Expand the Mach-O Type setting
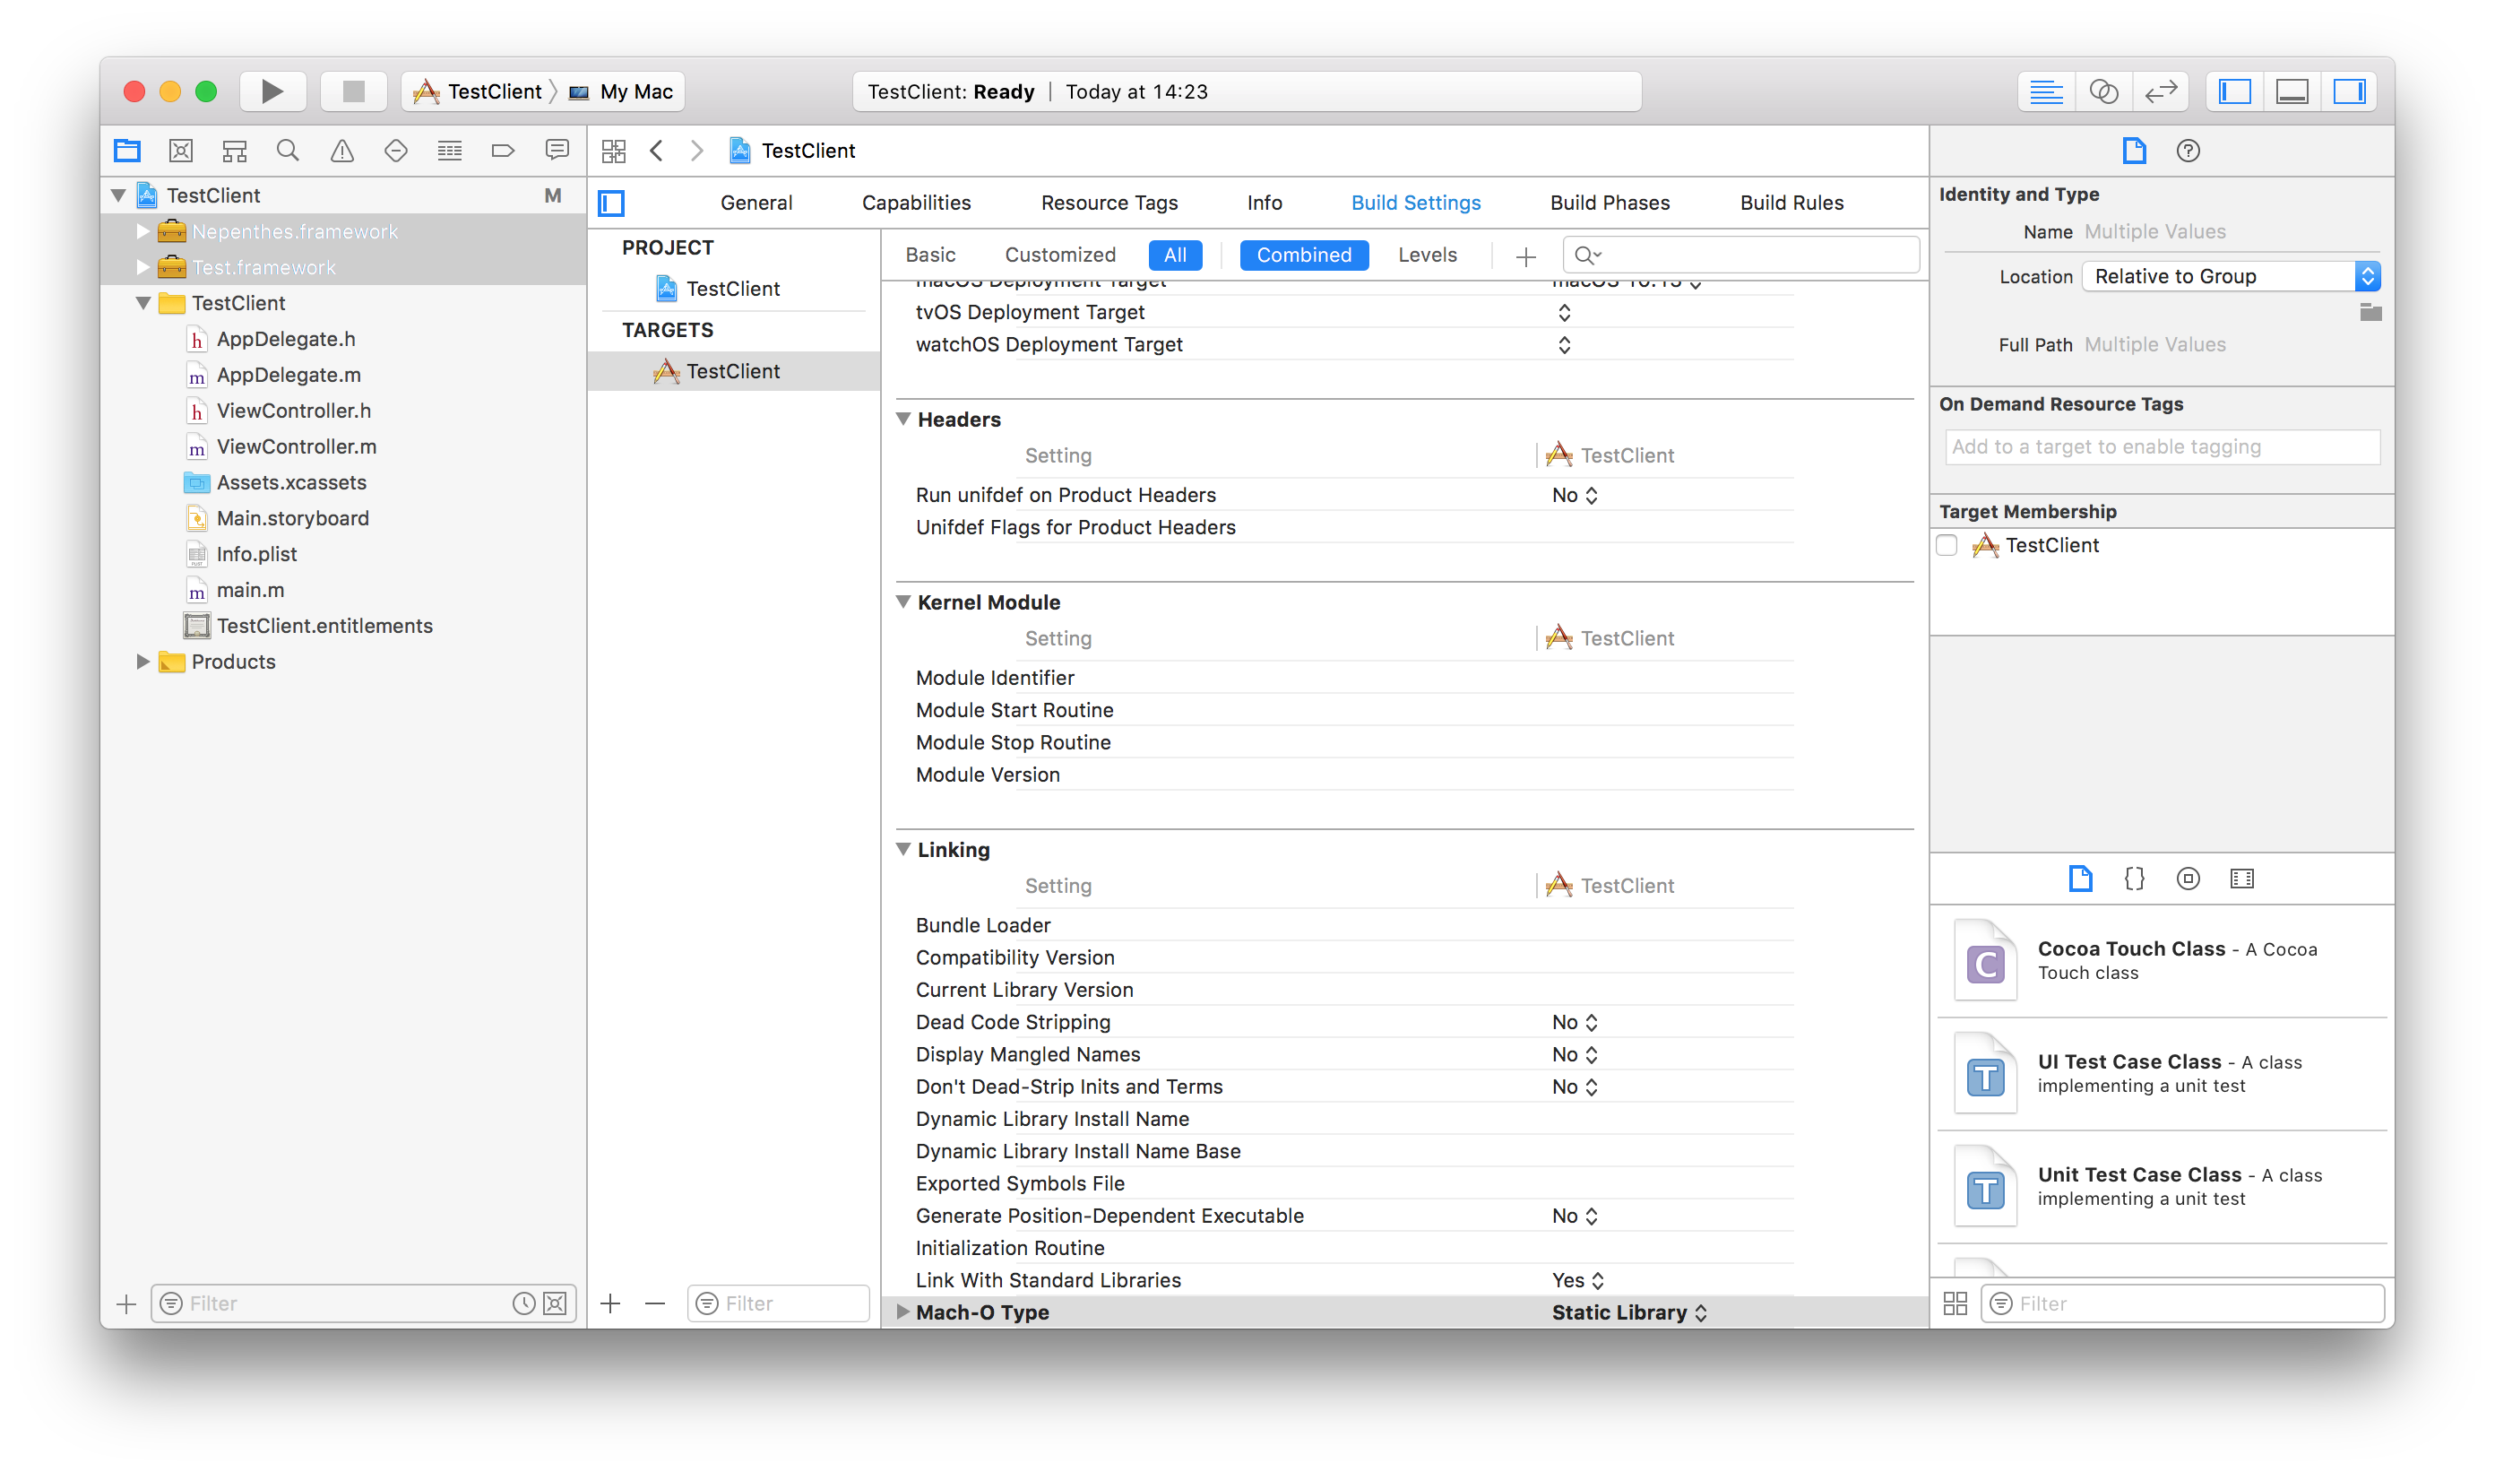2495x1472 pixels. point(903,1312)
